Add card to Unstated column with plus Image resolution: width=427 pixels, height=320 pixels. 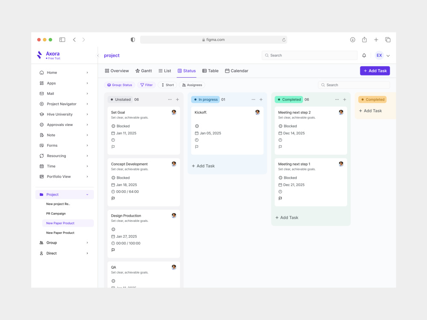(178, 99)
